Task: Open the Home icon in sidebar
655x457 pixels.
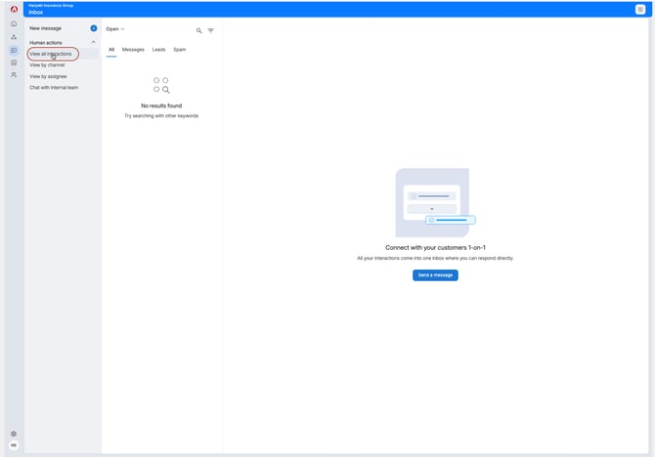Action: pyautogui.click(x=14, y=23)
